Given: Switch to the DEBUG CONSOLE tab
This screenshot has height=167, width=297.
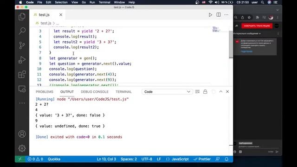Looking at the screenshot, I should (x=95, y=92).
